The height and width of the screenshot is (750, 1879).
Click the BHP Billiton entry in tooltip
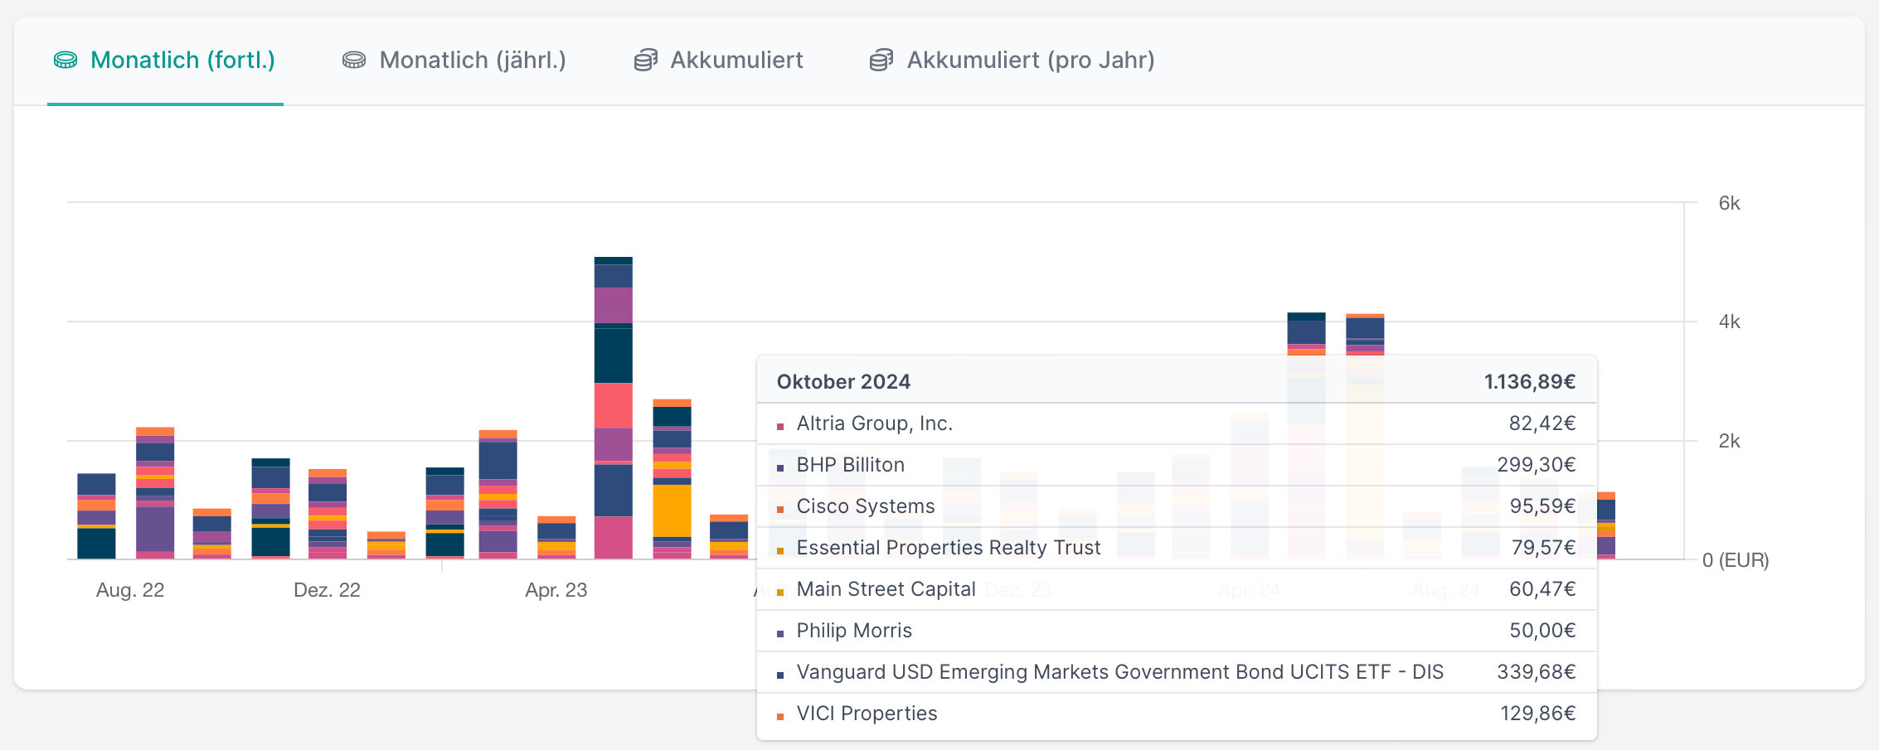(850, 465)
